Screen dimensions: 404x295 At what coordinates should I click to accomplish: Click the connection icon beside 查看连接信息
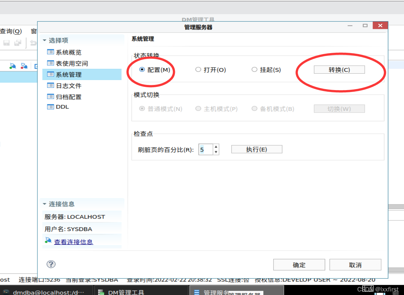pyautogui.click(x=48, y=240)
